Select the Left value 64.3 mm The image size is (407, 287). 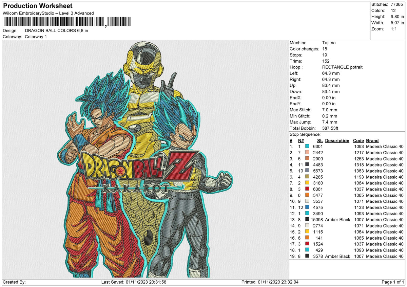pyautogui.click(x=331, y=73)
